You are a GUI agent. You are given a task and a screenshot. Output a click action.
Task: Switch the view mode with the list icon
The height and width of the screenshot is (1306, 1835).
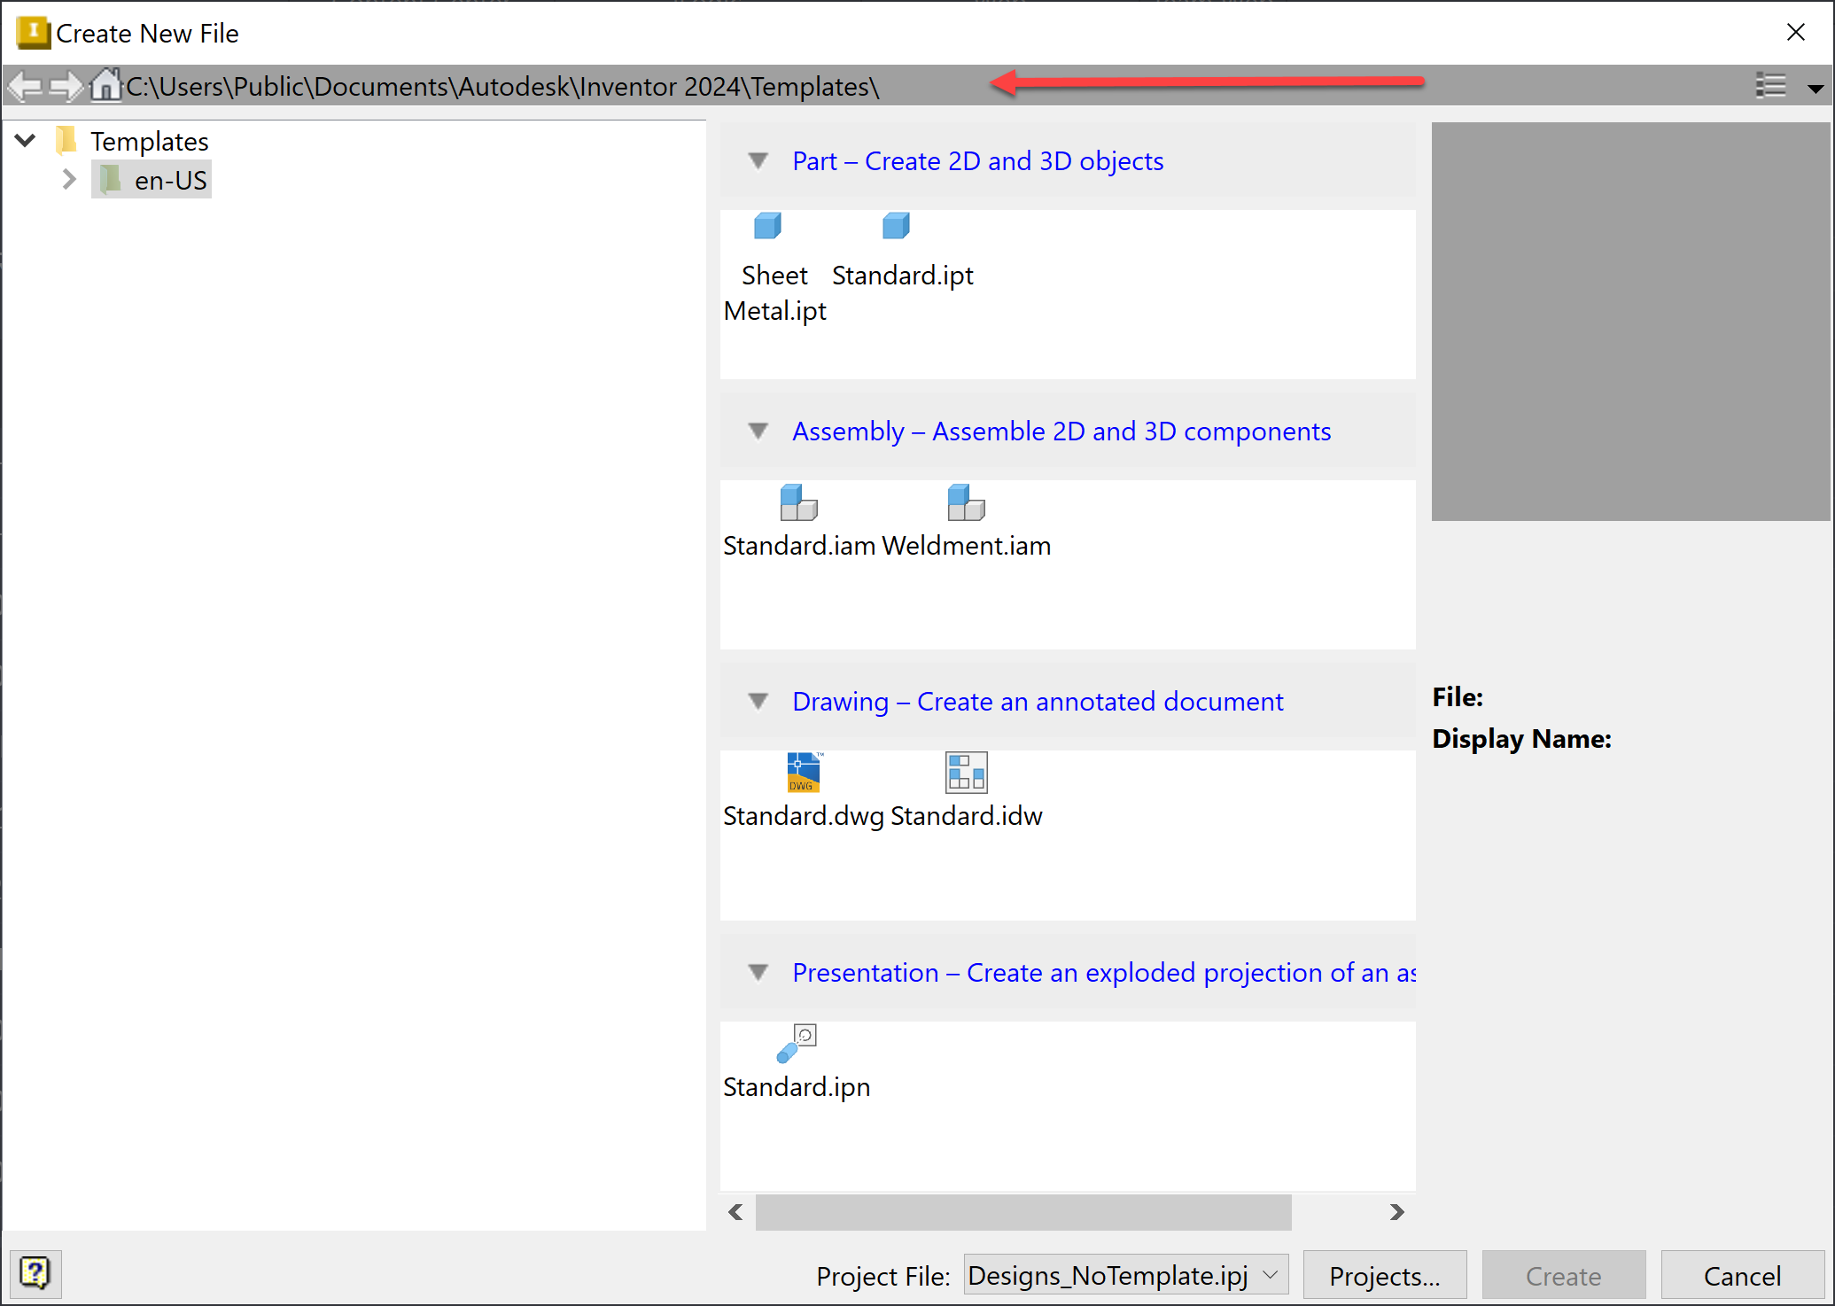[1771, 85]
